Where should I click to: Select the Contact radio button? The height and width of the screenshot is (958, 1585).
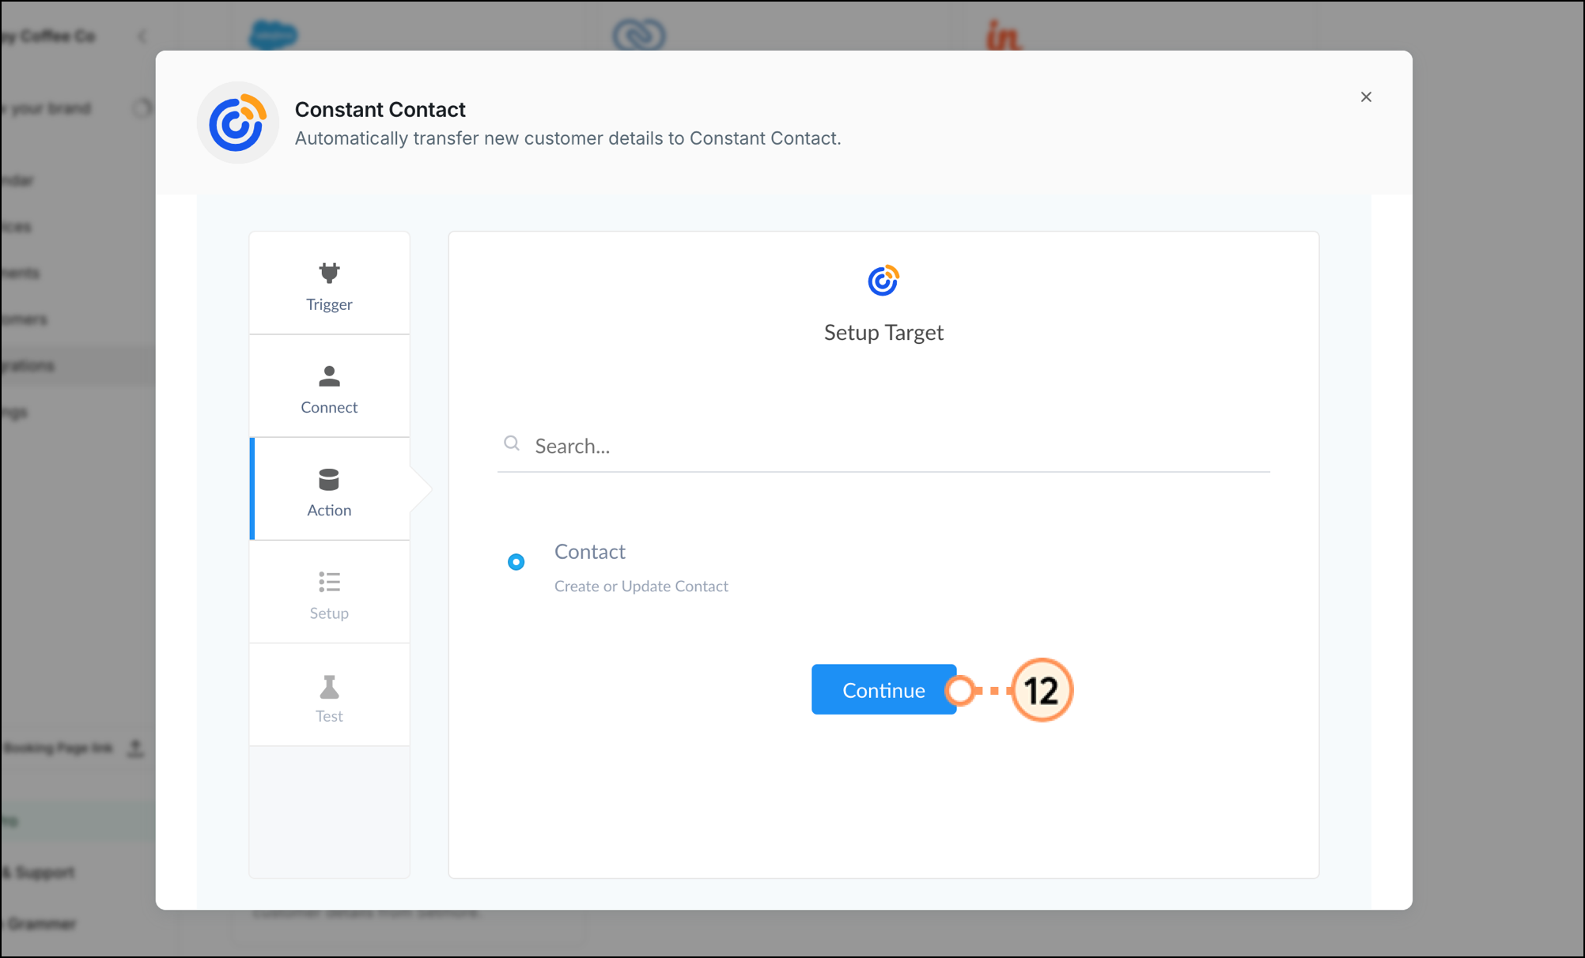[x=516, y=562]
